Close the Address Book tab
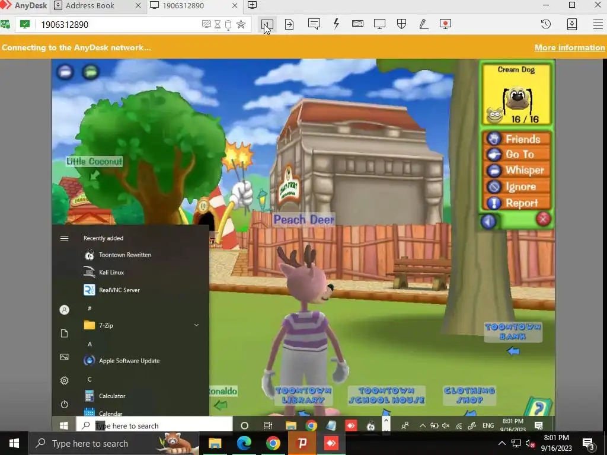This screenshot has height=455, width=607. (138, 5)
